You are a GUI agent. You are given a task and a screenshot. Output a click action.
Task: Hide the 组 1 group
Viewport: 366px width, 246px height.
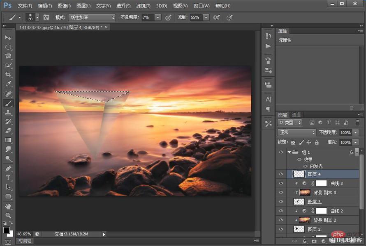(x=281, y=152)
